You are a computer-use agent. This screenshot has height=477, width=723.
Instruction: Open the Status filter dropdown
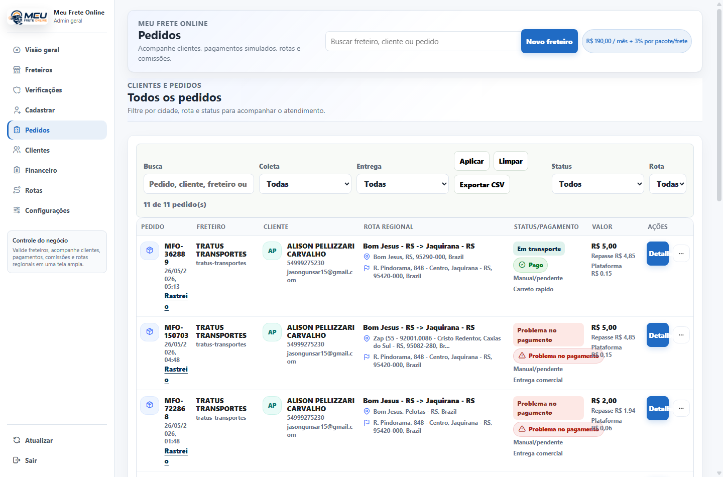pyautogui.click(x=597, y=184)
